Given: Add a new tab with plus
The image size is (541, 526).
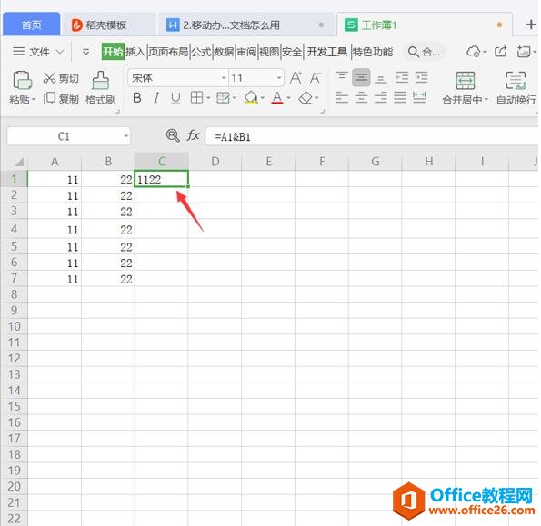Looking at the screenshot, I should point(531,25).
